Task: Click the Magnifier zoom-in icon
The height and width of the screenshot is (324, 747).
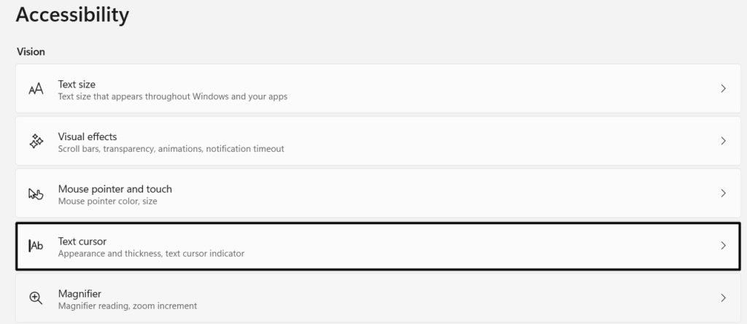Action: point(36,298)
